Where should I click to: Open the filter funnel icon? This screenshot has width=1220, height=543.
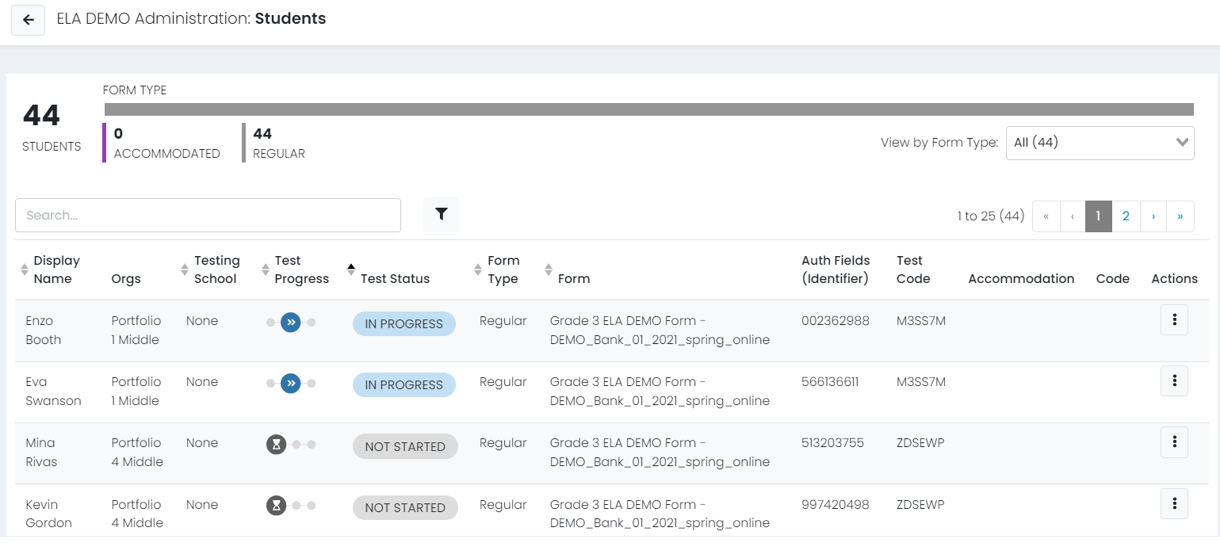coord(441,214)
